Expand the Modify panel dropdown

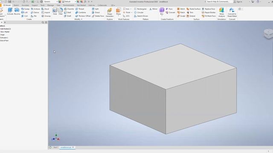[x=78, y=19]
